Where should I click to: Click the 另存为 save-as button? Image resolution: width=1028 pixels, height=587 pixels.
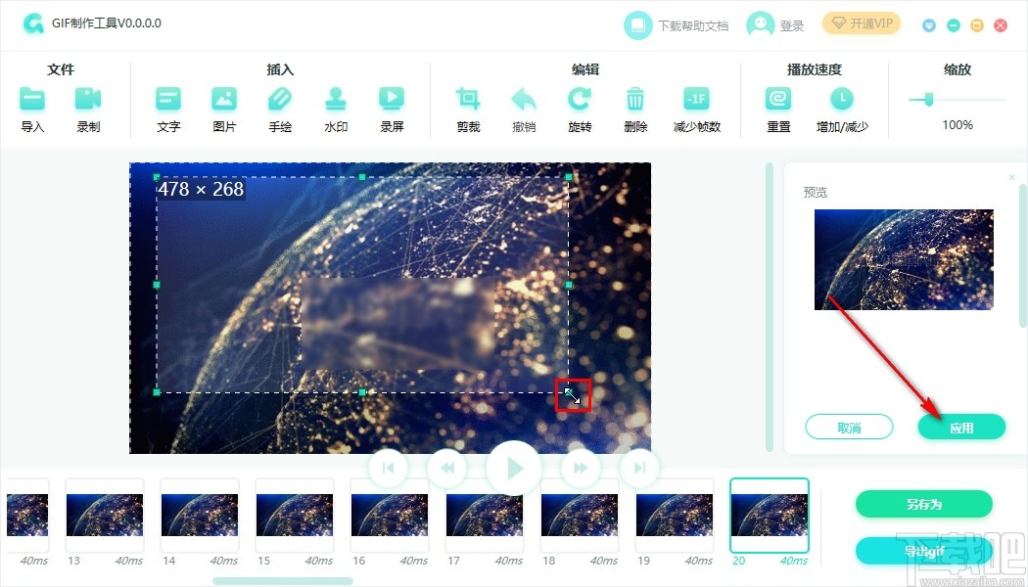[x=924, y=504]
